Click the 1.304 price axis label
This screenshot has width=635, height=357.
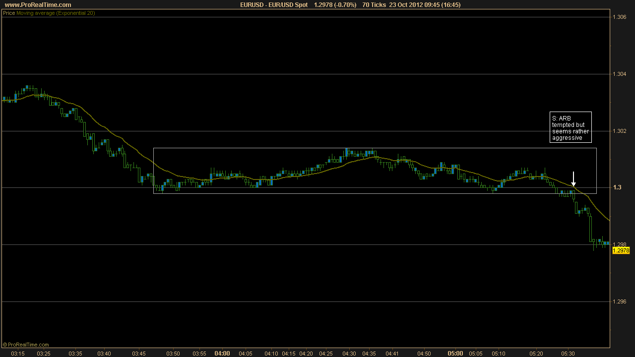pos(620,74)
